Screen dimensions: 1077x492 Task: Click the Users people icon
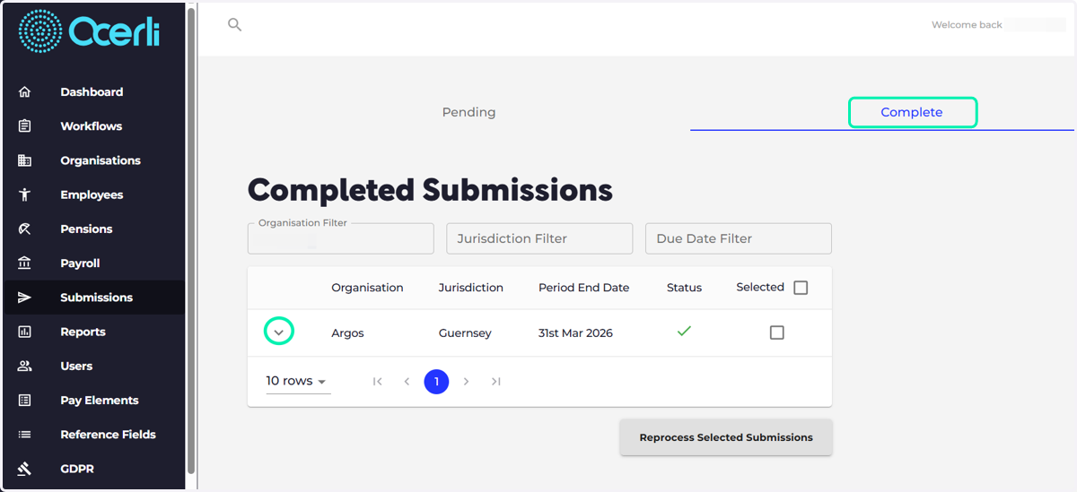point(24,366)
